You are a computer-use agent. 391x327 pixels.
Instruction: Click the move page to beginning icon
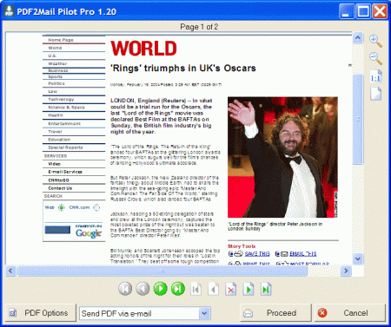(195, 289)
